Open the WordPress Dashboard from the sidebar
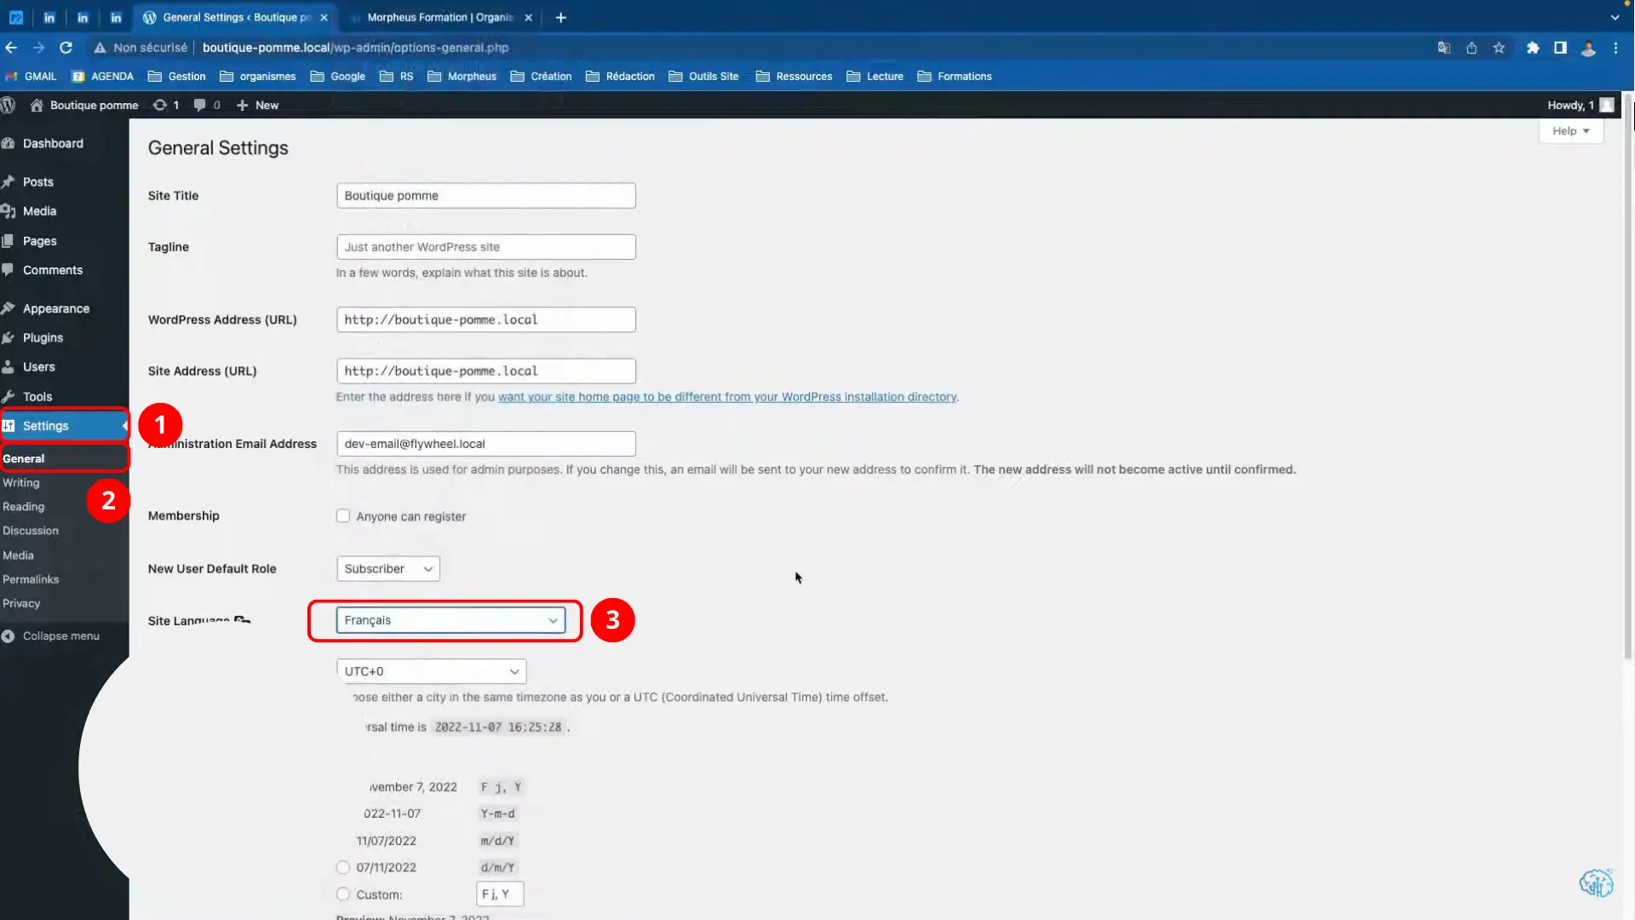This screenshot has height=920, width=1635. 53,143
